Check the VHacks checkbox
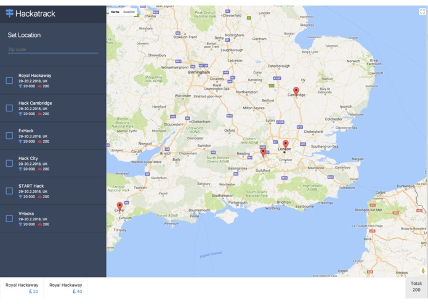The height and width of the screenshot is (304, 428). [x=9, y=218]
